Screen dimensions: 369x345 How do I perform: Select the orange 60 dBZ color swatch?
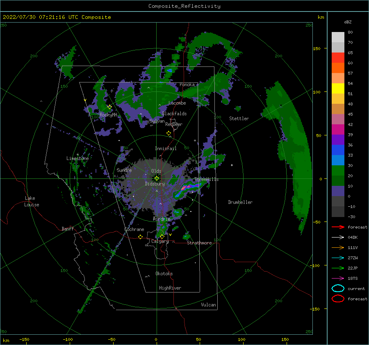(x=338, y=68)
